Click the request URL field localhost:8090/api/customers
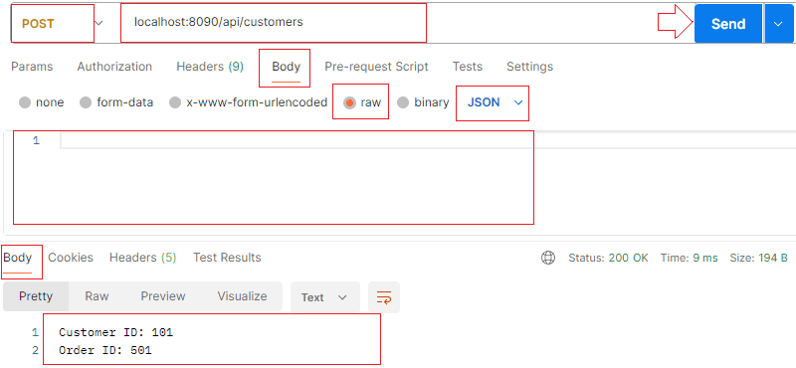The width and height of the screenshot is (796, 368). click(x=273, y=23)
